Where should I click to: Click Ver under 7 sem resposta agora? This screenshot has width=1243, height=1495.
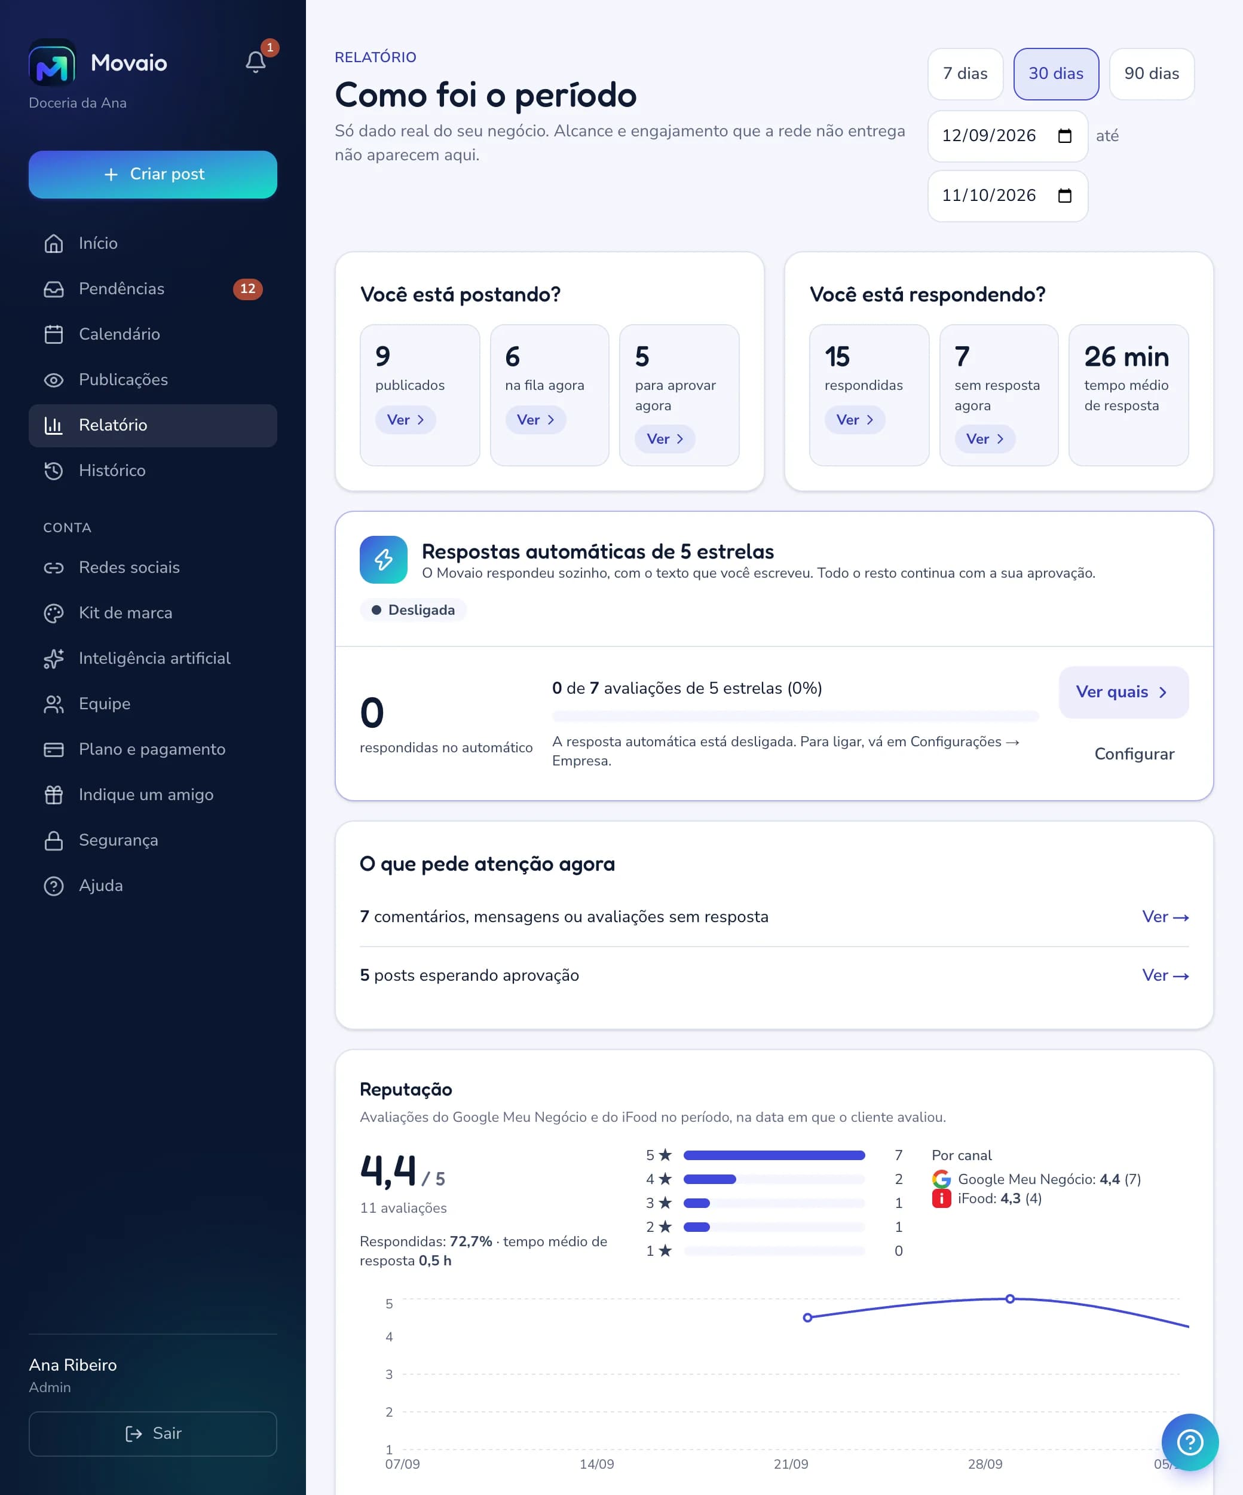point(985,440)
